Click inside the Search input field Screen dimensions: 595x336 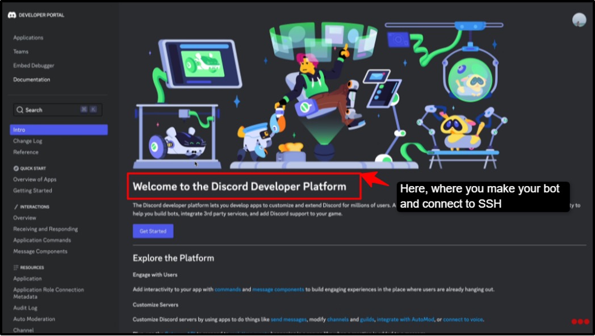51,110
